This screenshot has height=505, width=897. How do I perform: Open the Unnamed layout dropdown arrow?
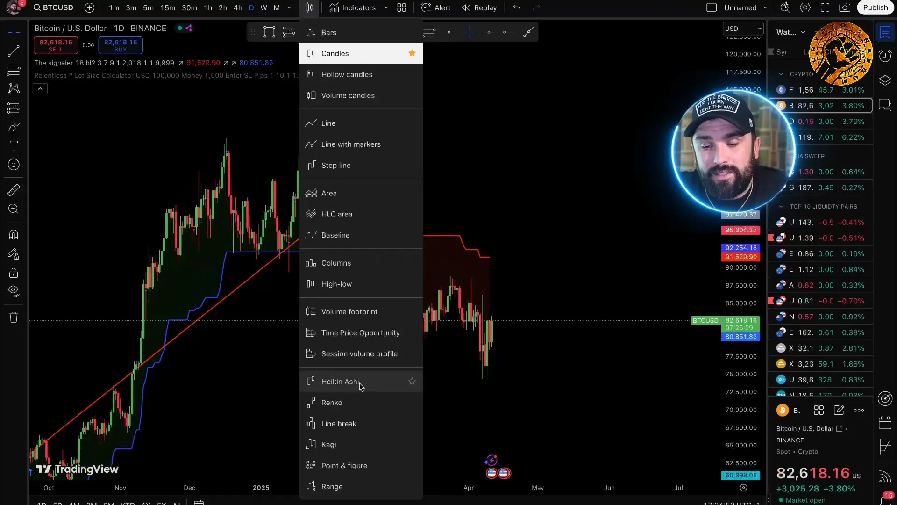tap(765, 7)
